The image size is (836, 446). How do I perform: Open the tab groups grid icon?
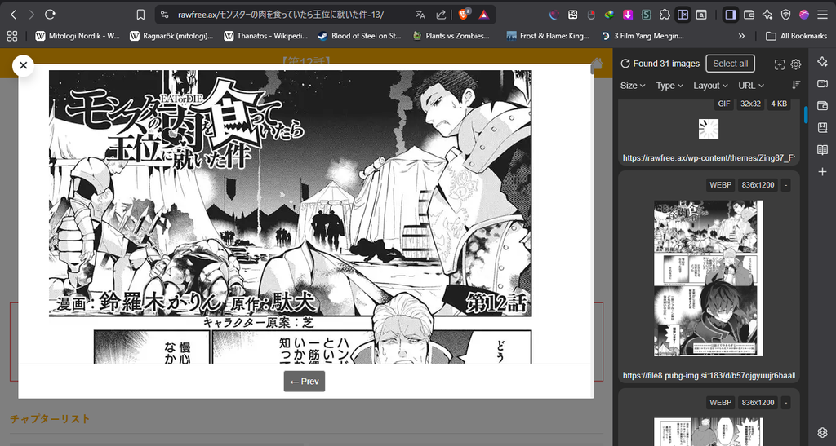pos(11,36)
